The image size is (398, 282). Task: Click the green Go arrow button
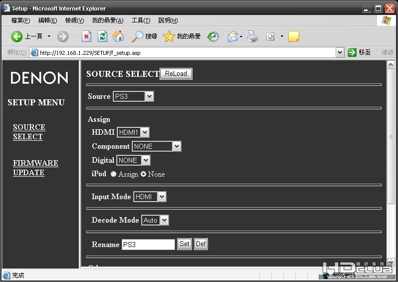[352, 52]
